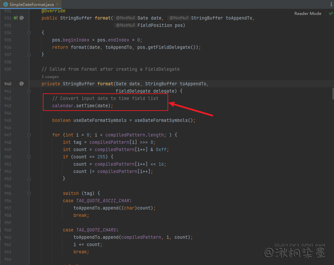The width and height of the screenshot is (334, 265).
Task: Collapse the code block starting at line 934
Action: 29,33
